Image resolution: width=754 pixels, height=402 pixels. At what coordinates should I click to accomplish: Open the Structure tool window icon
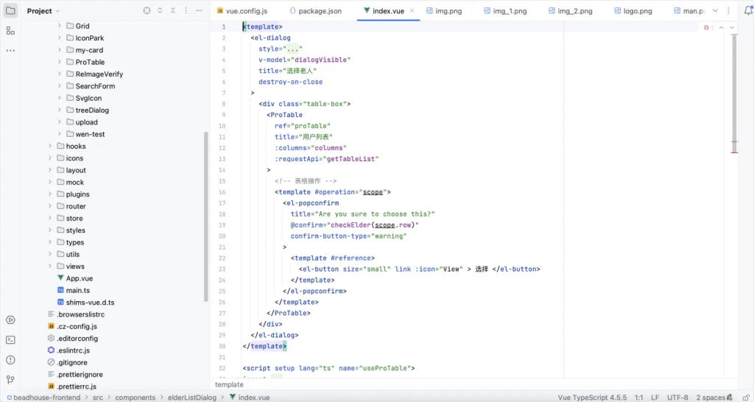point(10,31)
